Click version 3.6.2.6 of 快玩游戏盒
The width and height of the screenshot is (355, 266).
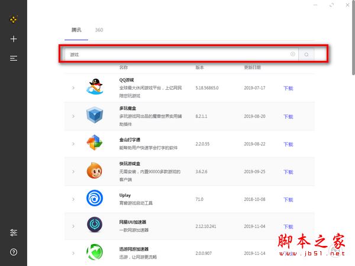pyautogui.click(x=201, y=171)
